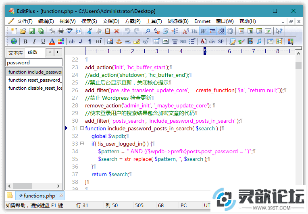Insert a table with the table grid icon
The height and width of the screenshot is (214, 308).
pyautogui.click(x=156, y=41)
